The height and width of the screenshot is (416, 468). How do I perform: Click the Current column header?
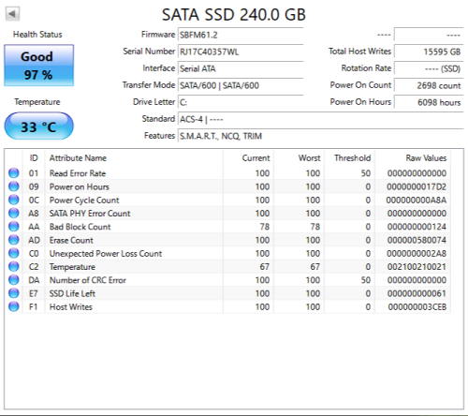[x=249, y=158]
